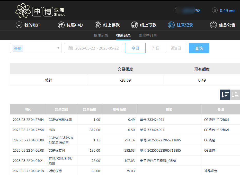
Task: Expand the 全部 category dropdown
Action: pos(35,48)
